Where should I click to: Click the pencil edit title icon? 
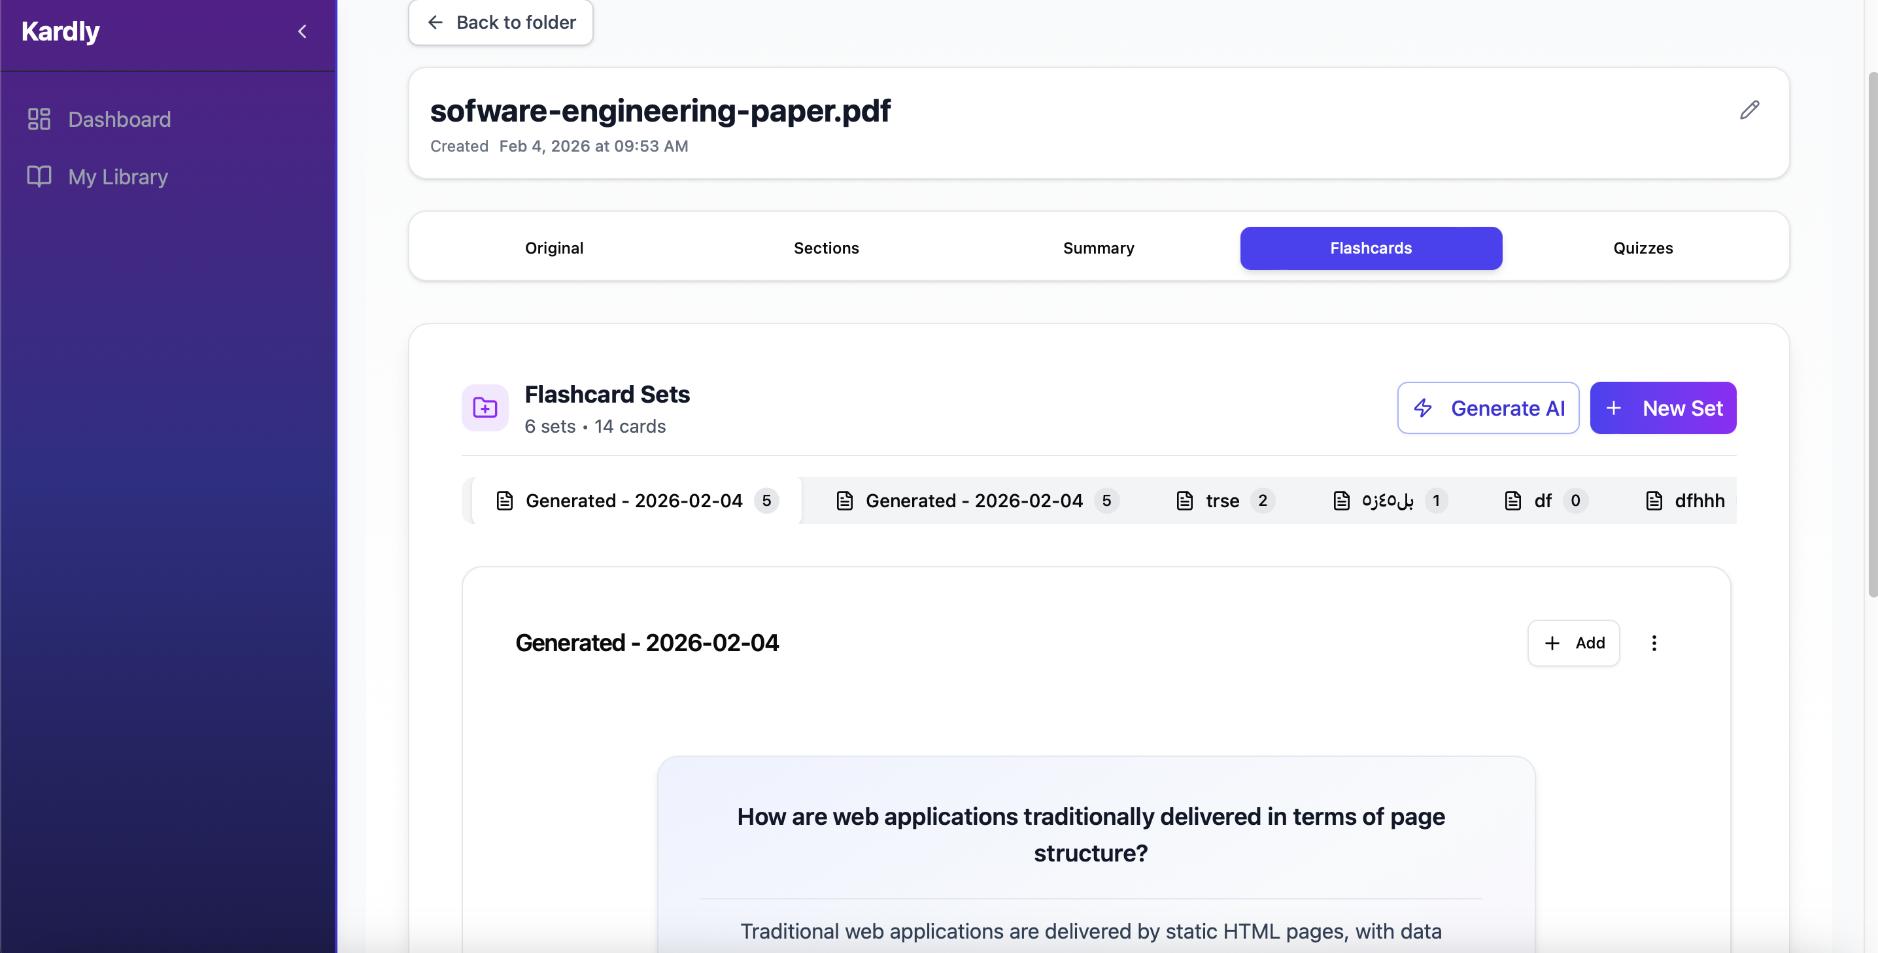[x=1750, y=110]
